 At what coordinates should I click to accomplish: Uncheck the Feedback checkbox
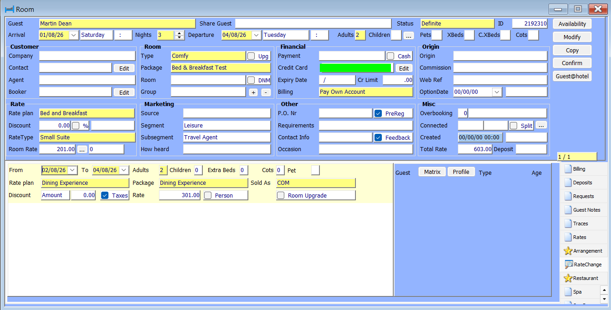(378, 137)
